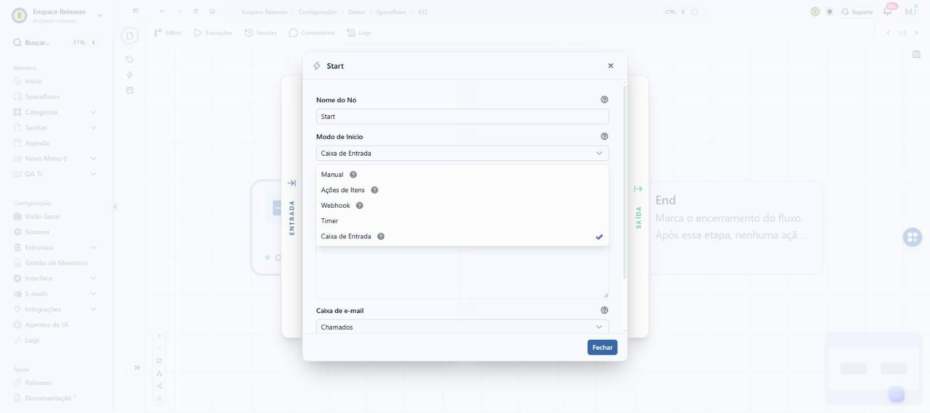Screen dimensions: 930x413
Task: Open the Logs tab in flow toolbar
Action: point(359,33)
